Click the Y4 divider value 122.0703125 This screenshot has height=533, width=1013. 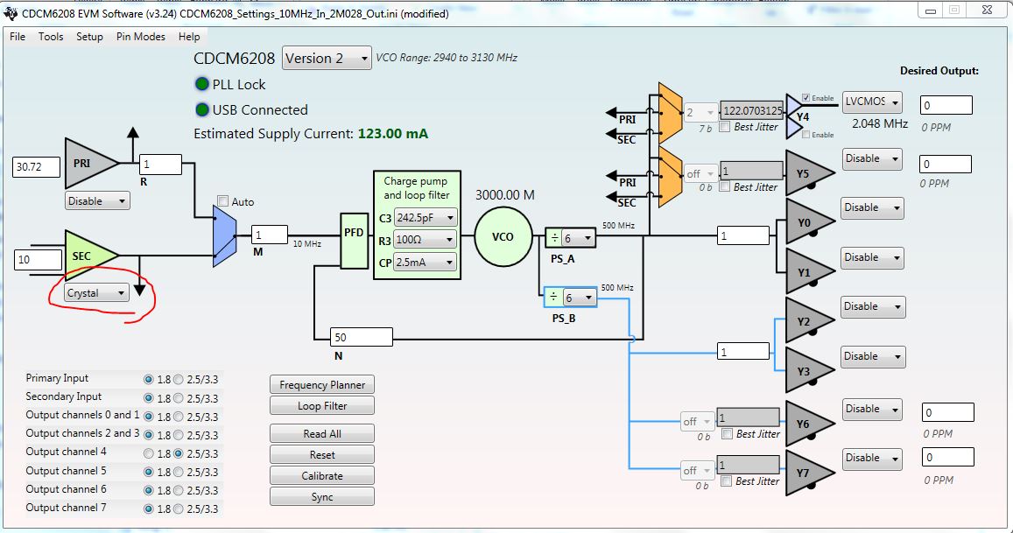tap(751, 110)
